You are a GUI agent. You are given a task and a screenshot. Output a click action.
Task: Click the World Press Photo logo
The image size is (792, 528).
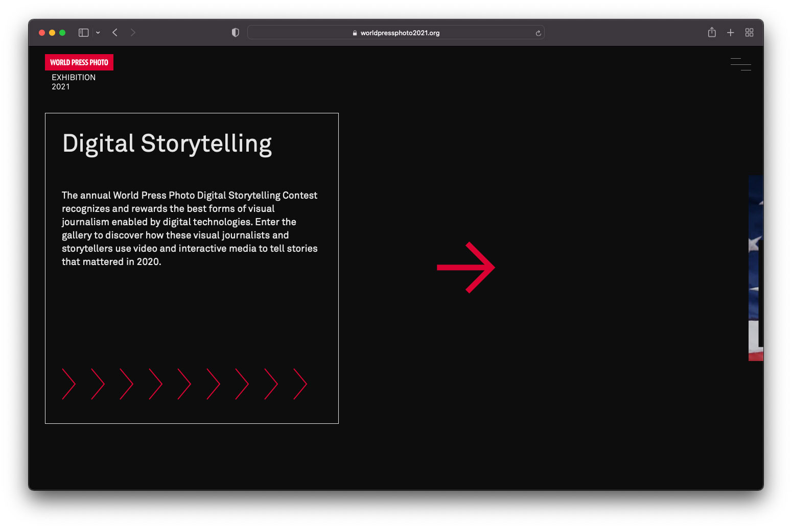79,62
